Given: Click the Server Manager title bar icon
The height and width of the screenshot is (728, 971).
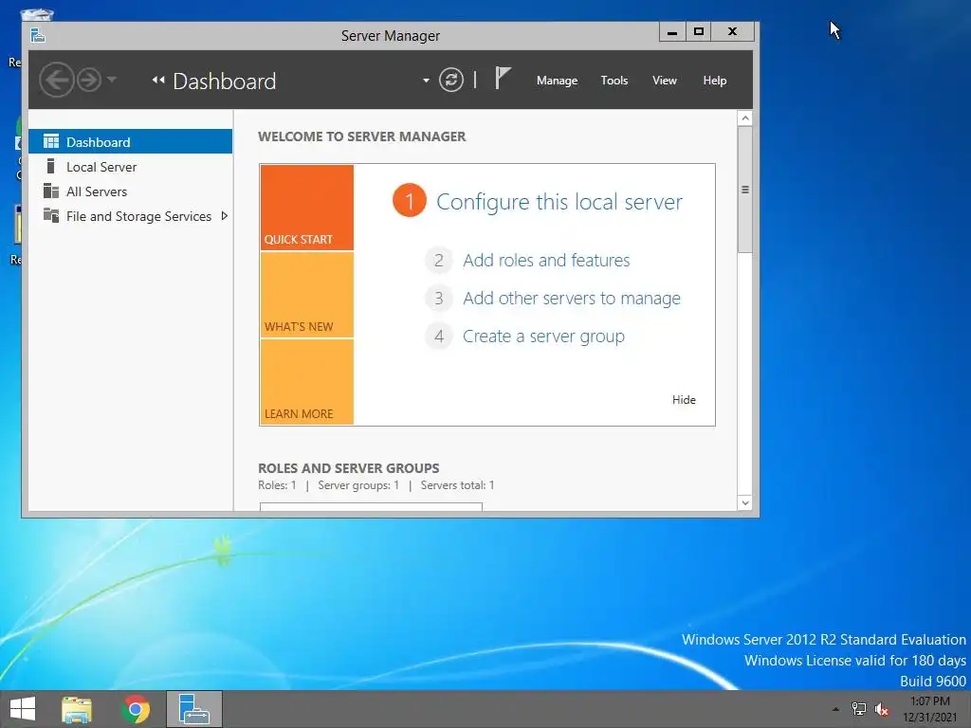Looking at the screenshot, I should tap(38, 35).
